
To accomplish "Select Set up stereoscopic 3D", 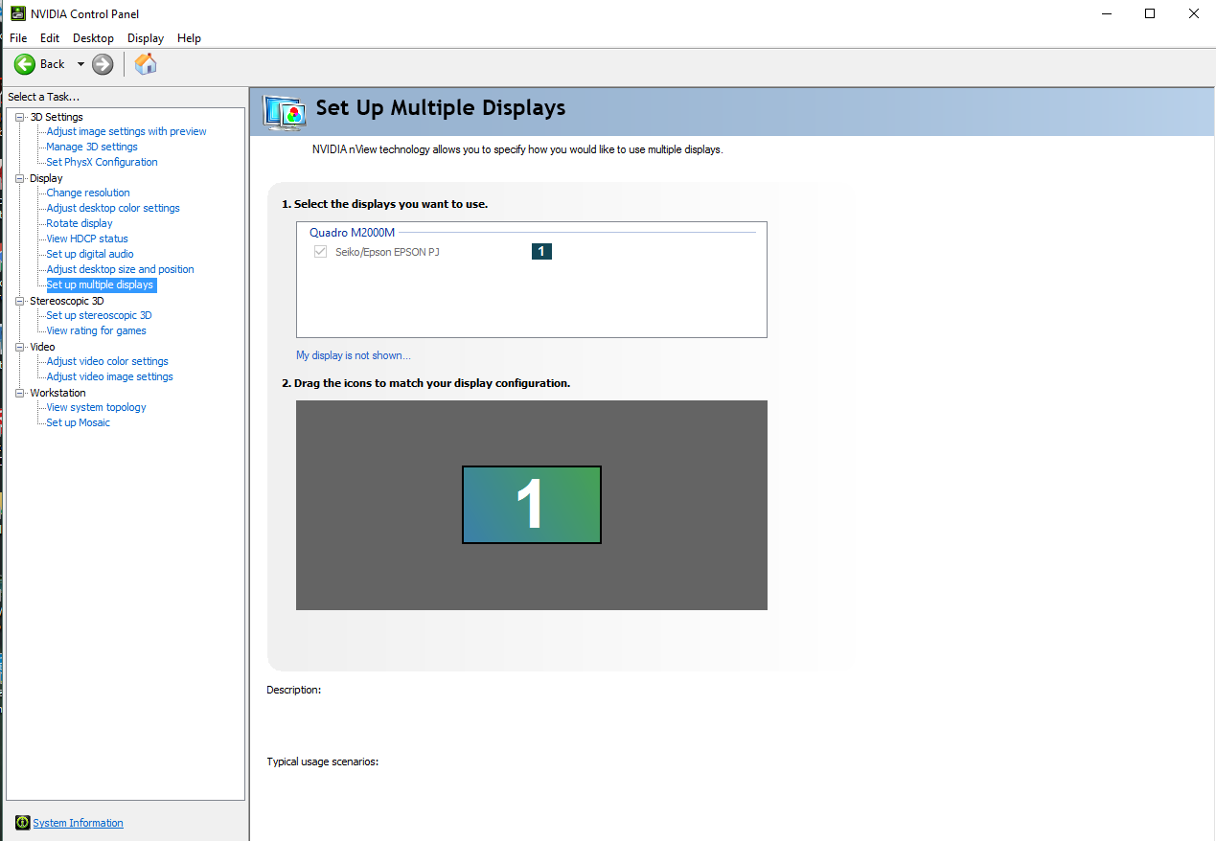I will tap(99, 315).
